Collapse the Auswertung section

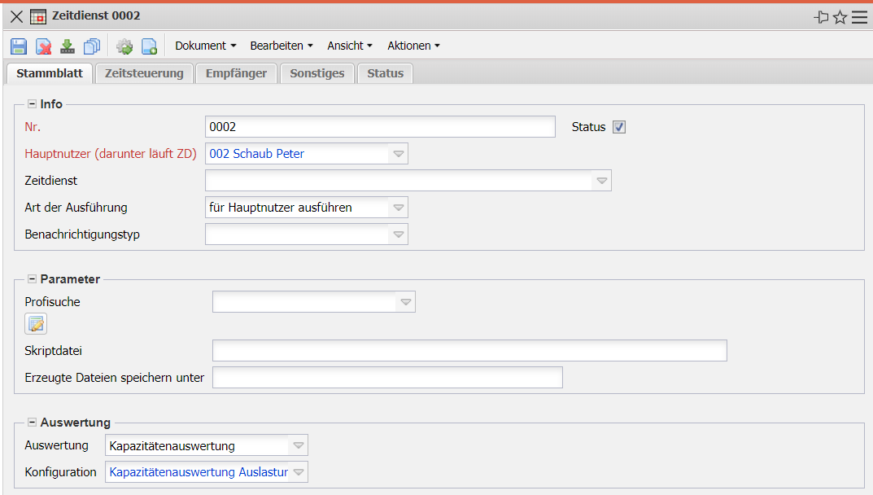point(33,423)
